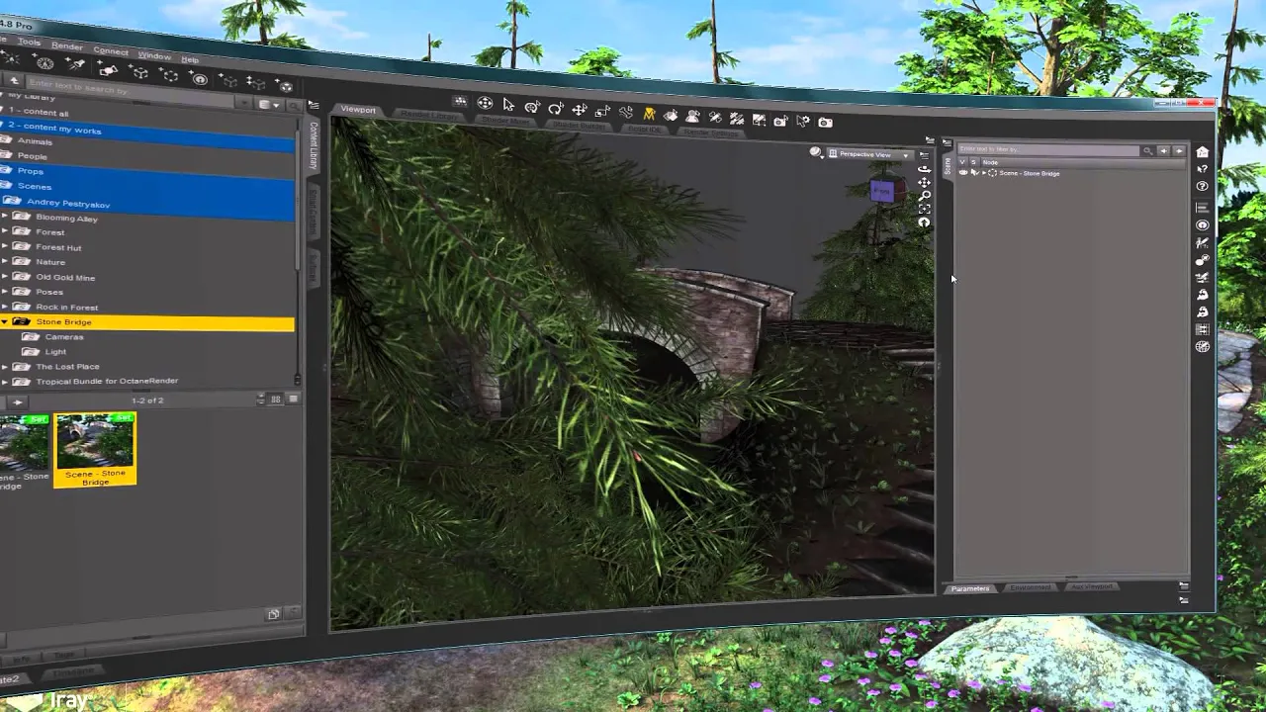Open the tool settings arrow-gear icon
Viewport: 1266px width, 712px height.
point(803,121)
